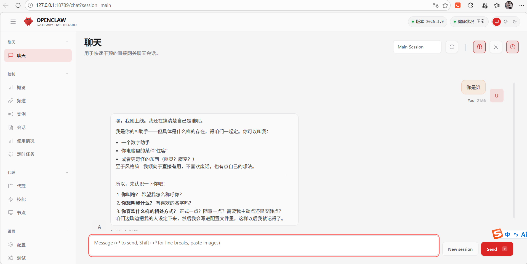Screen dimensions: 527x264
Task: Open the 会话 sessions page
Action: pyautogui.click(x=38, y=127)
